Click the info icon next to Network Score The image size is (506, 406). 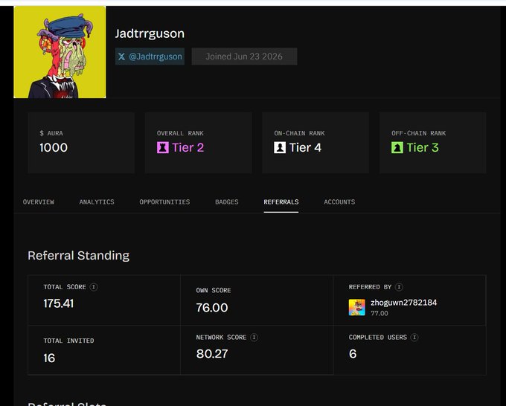point(254,338)
